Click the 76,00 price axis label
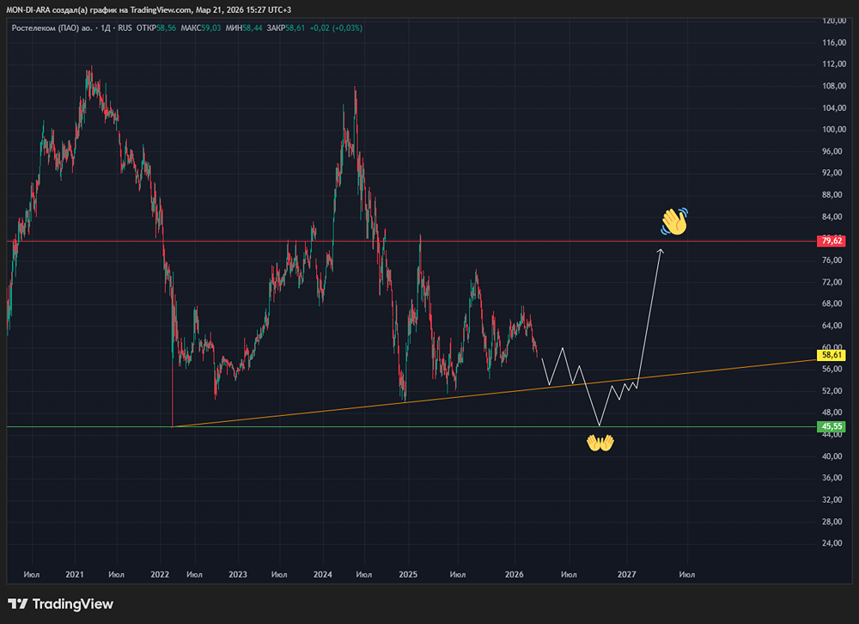This screenshot has width=859, height=624. click(834, 260)
